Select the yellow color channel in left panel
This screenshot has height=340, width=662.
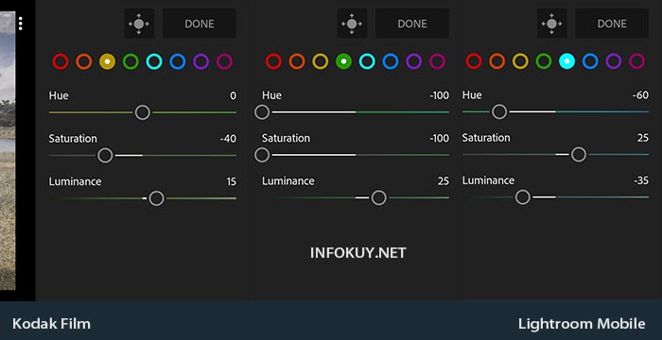[x=107, y=61]
